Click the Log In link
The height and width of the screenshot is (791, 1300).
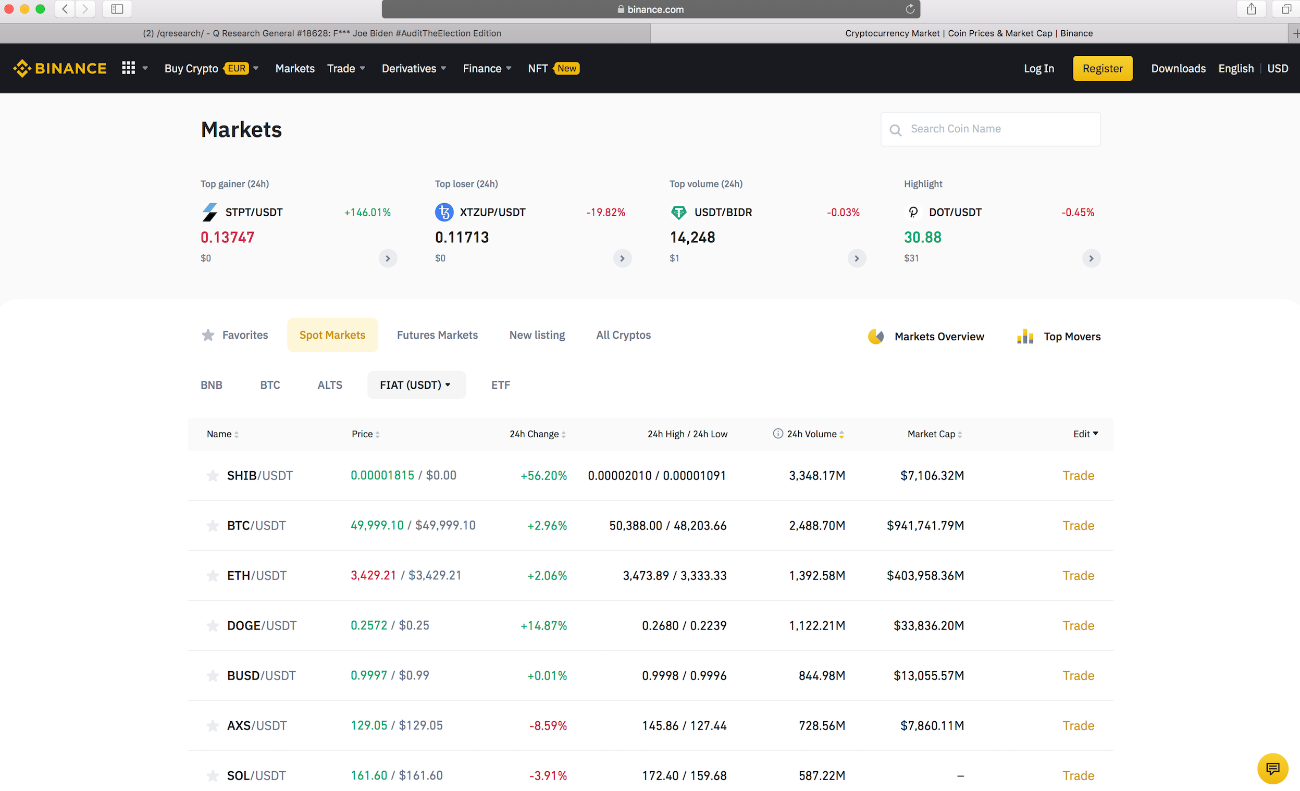click(x=1039, y=69)
